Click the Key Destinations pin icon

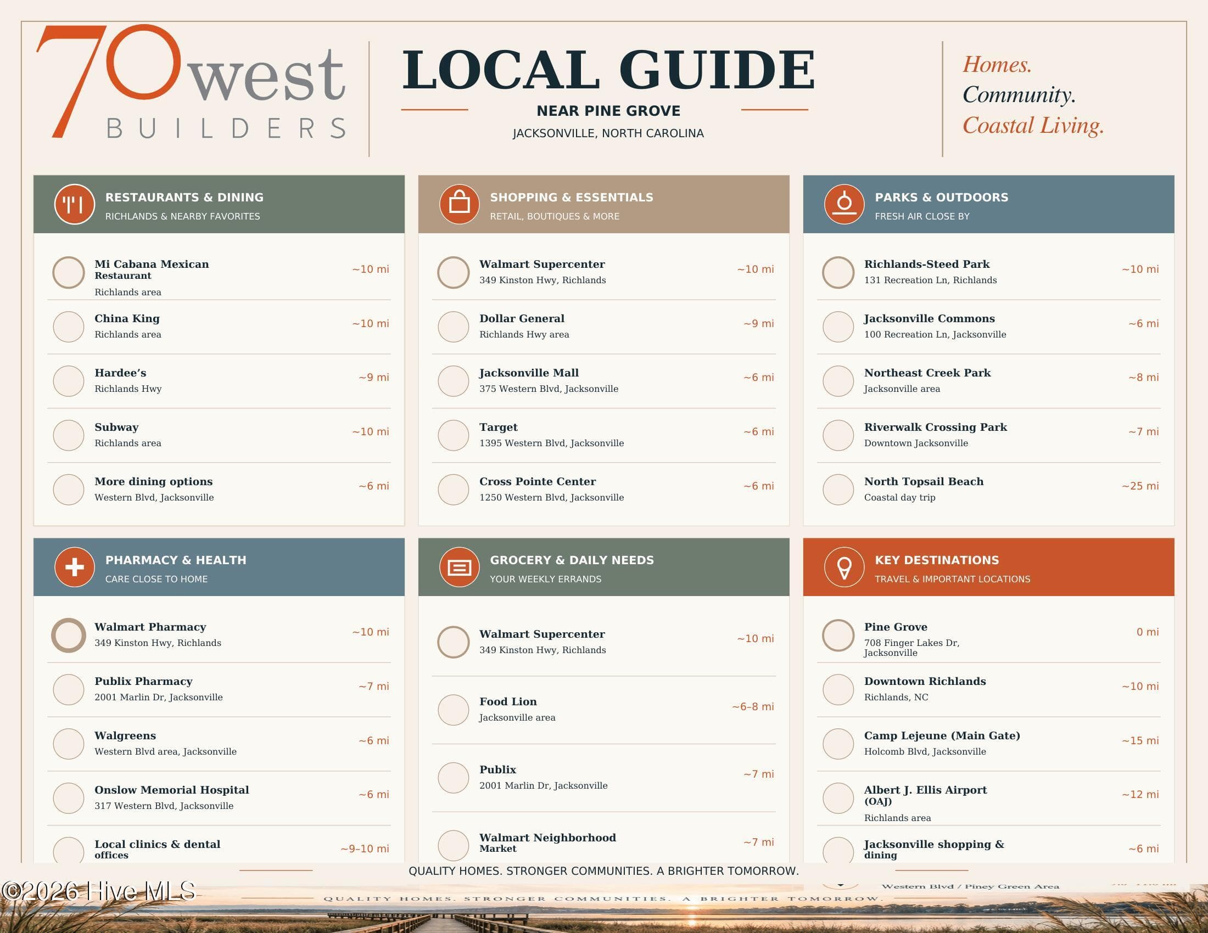pyautogui.click(x=844, y=566)
